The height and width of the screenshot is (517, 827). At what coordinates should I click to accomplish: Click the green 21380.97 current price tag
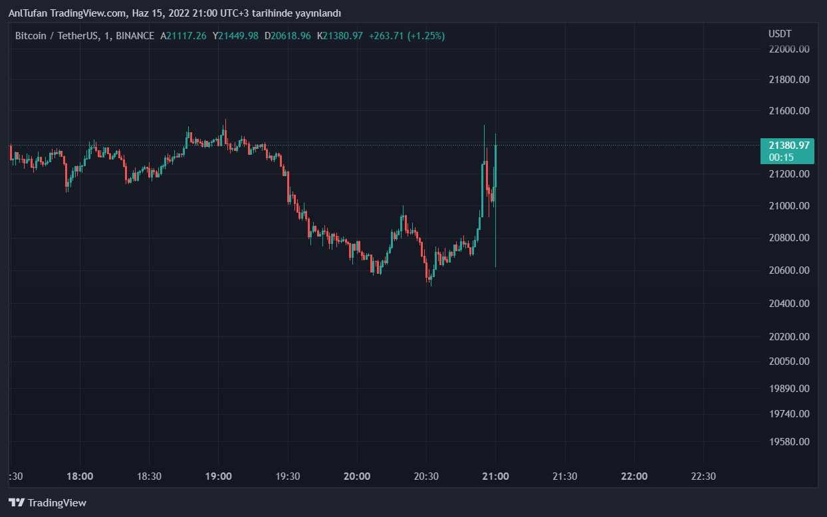click(x=788, y=145)
